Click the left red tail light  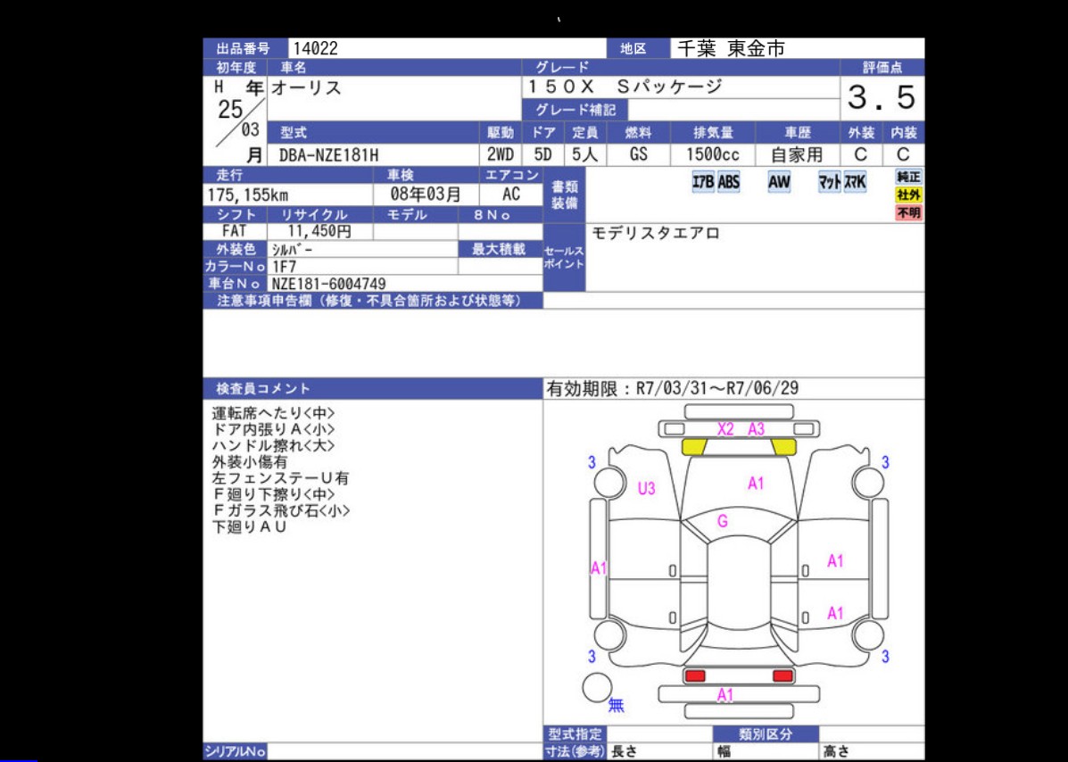click(x=695, y=675)
